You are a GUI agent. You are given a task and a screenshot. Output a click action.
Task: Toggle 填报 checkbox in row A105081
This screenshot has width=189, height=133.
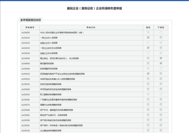[148, 115]
